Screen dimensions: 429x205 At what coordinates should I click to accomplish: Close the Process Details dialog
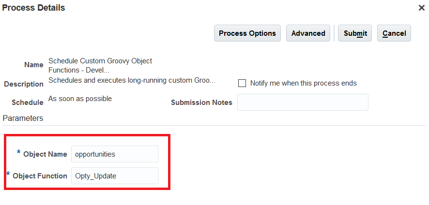422,8
